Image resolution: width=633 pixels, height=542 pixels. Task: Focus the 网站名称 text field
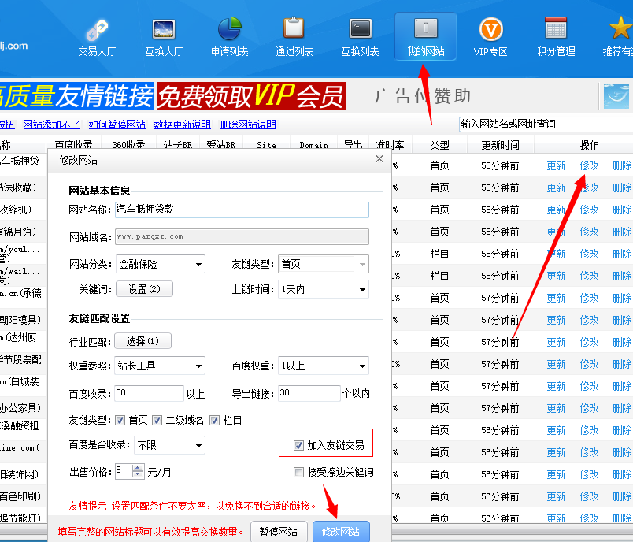tap(242, 210)
